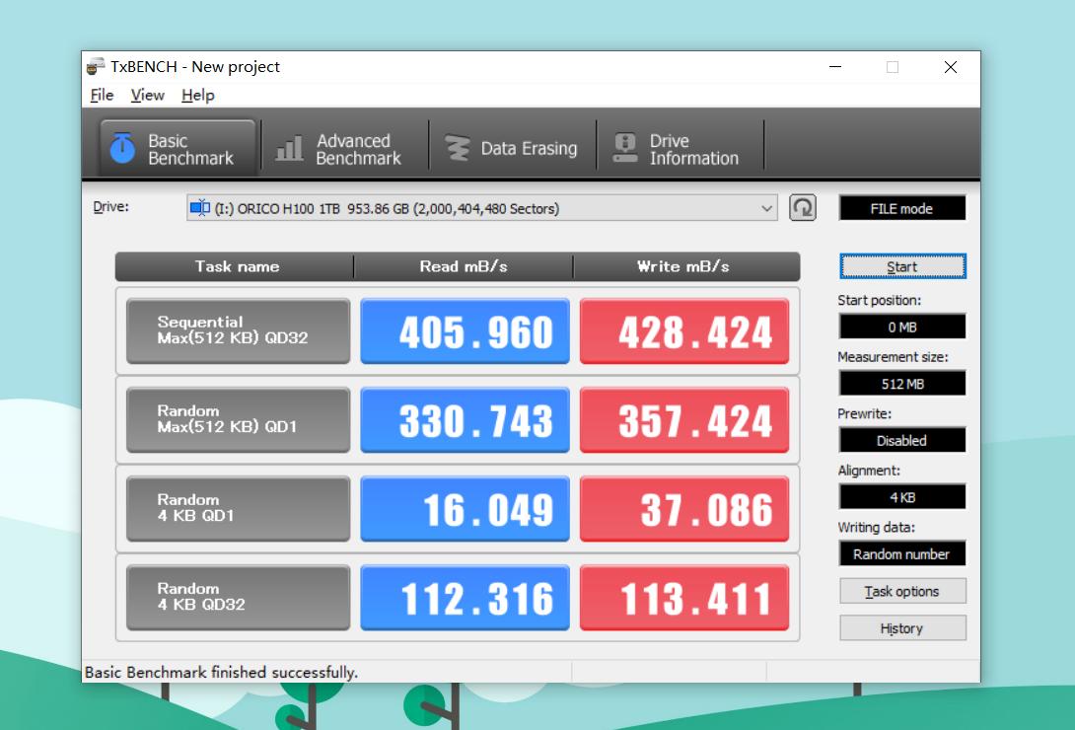Open the Measurement size 512 MB selector
Screen dimensions: 1075x730
[x=901, y=384]
